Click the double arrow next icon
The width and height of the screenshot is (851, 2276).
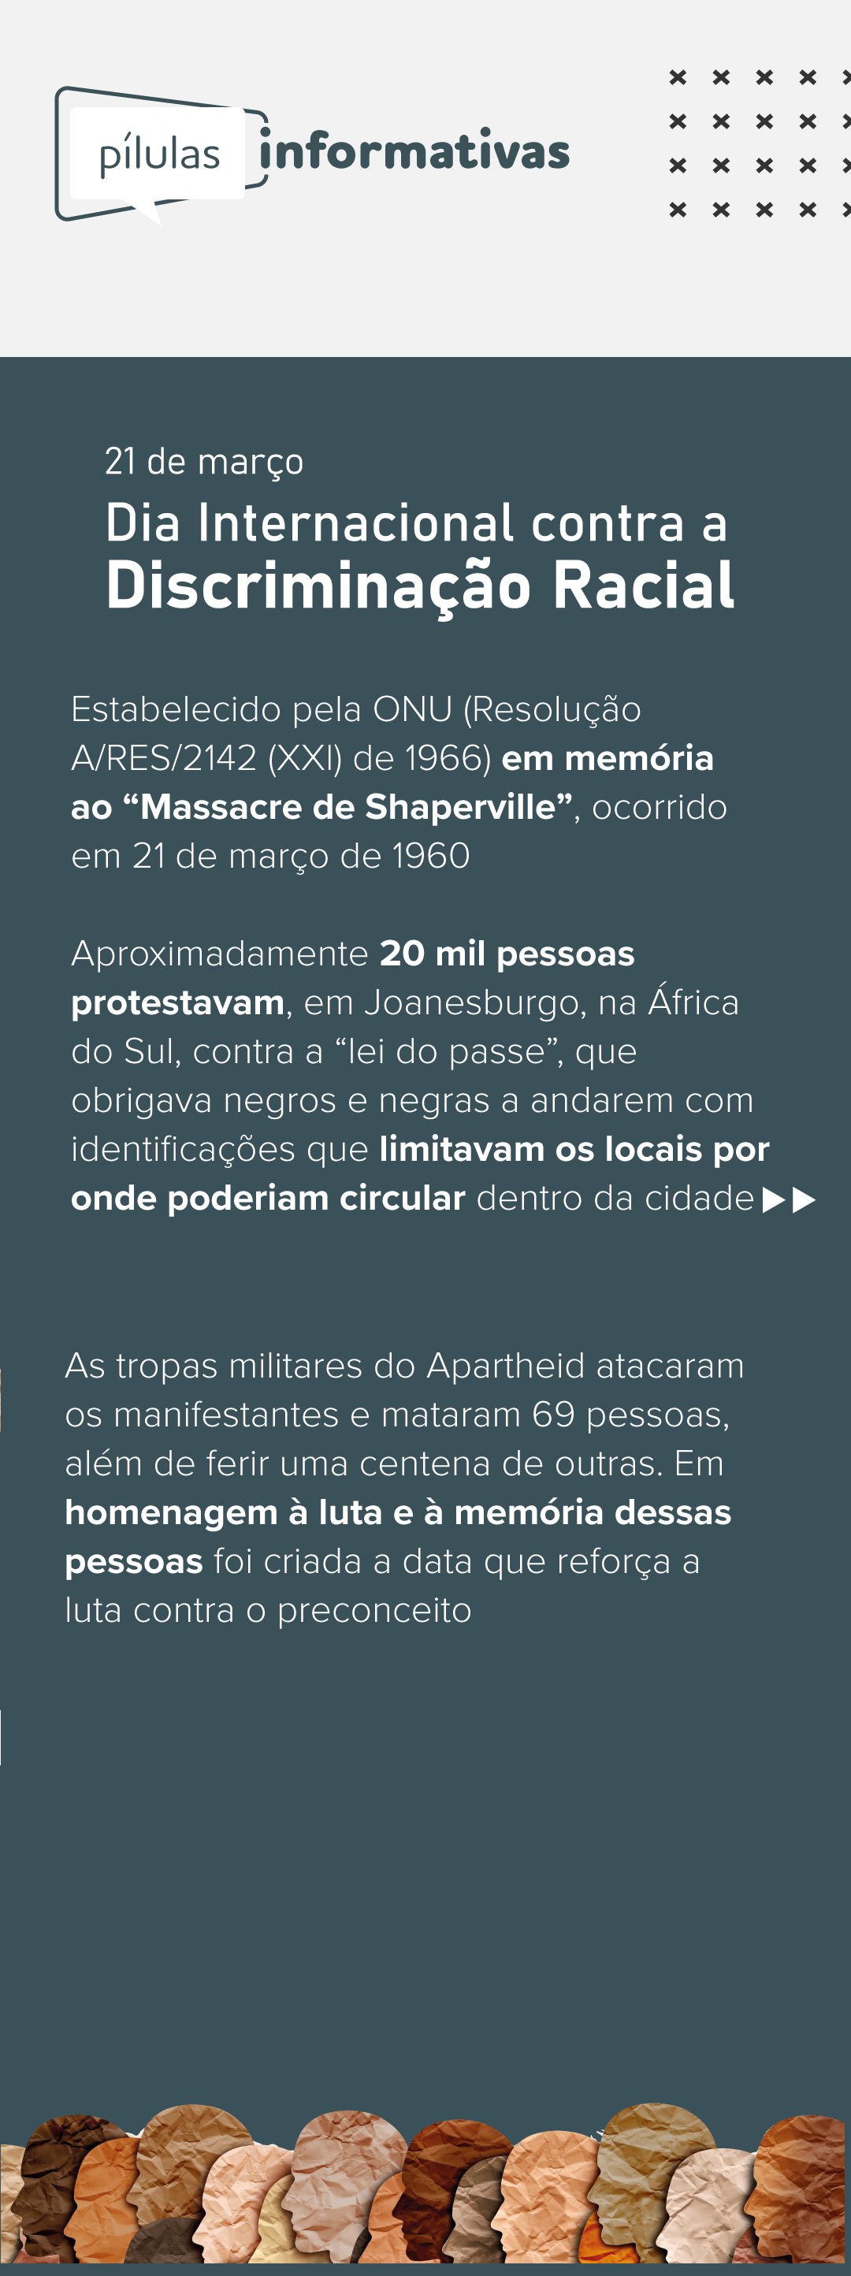(x=789, y=1199)
